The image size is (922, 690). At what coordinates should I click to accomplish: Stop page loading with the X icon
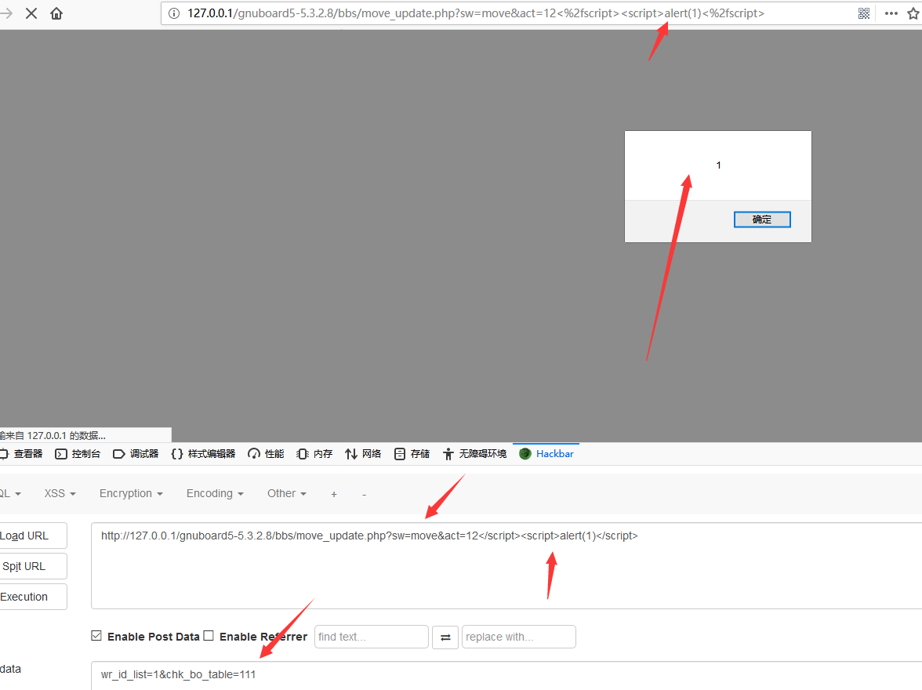(x=31, y=13)
